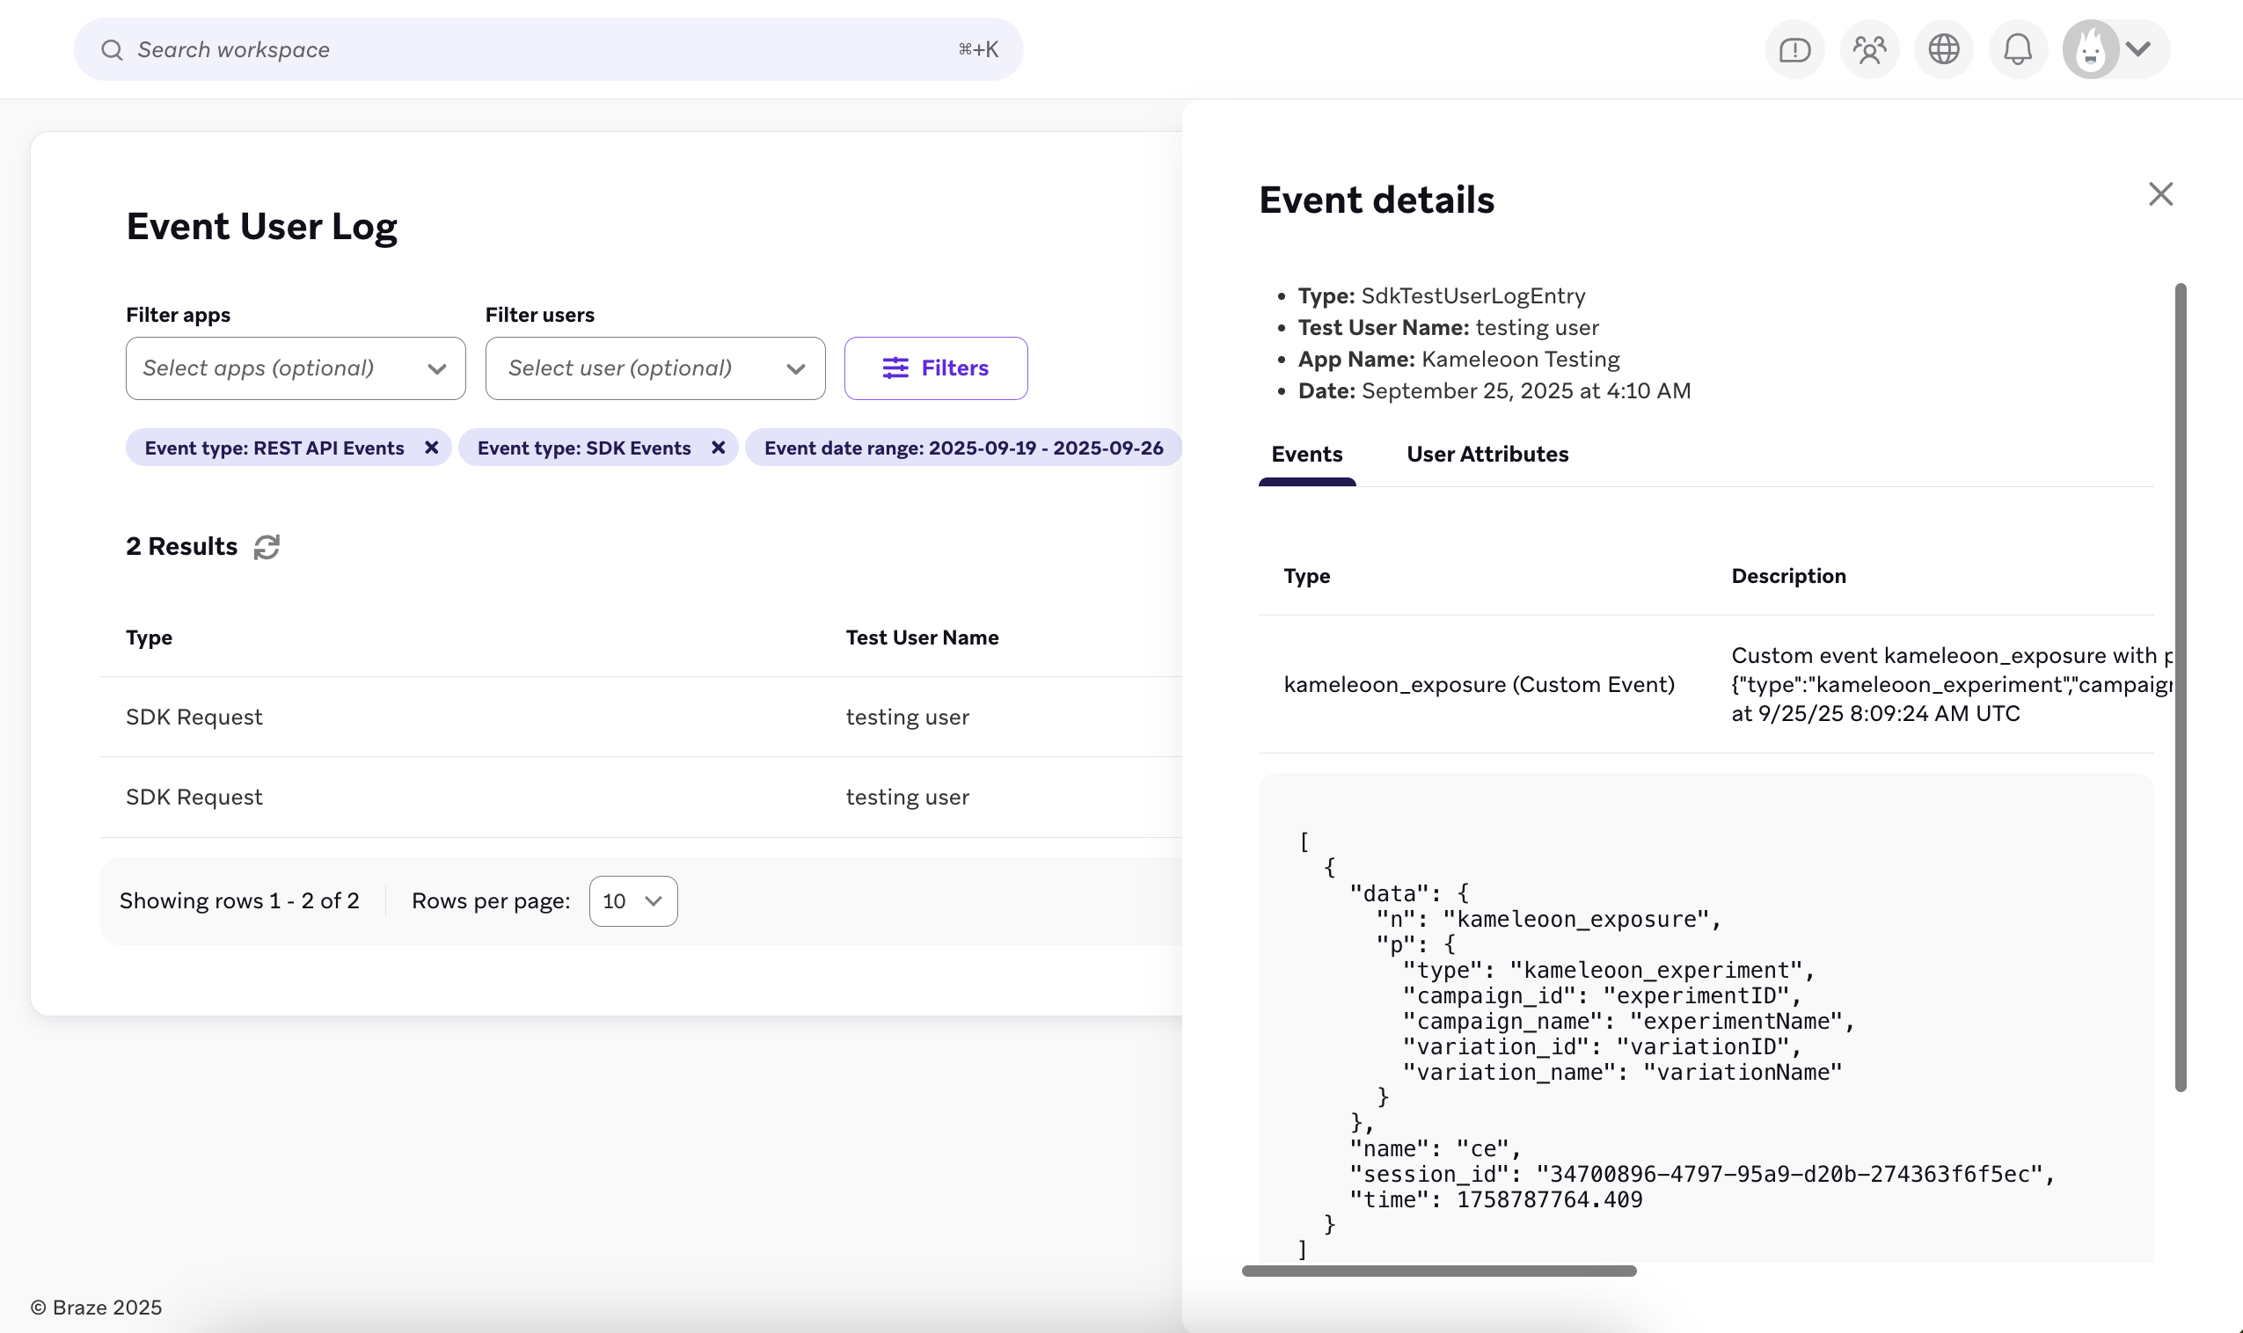
Task: Close the Event details panel
Action: [x=2160, y=194]
